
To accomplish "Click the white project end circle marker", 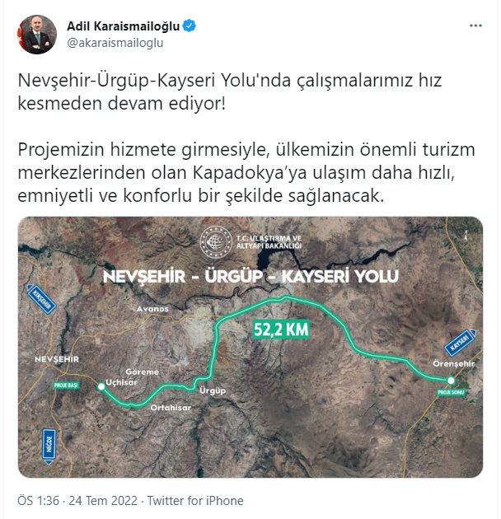I will [451, 381].
